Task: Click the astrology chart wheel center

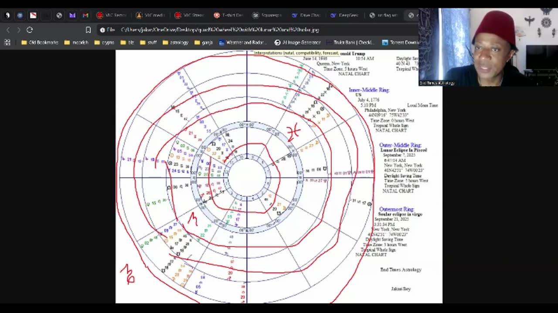Action: [x=247, y=177]
